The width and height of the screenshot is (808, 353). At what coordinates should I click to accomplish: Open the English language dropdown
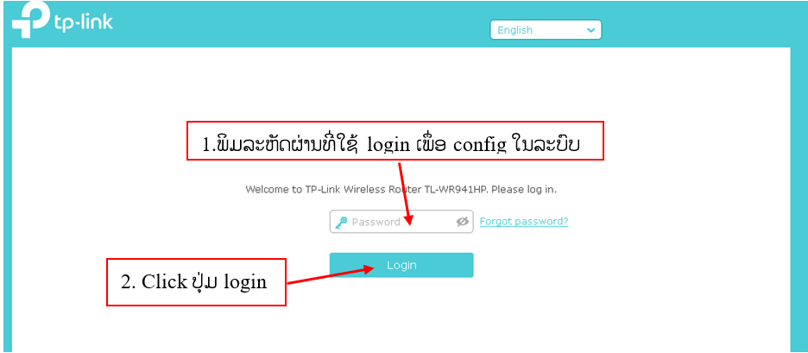pyautogui.click(x=546, y=30)
